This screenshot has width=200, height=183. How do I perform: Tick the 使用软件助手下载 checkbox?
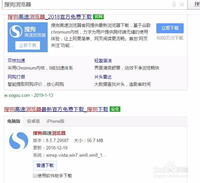35,176
